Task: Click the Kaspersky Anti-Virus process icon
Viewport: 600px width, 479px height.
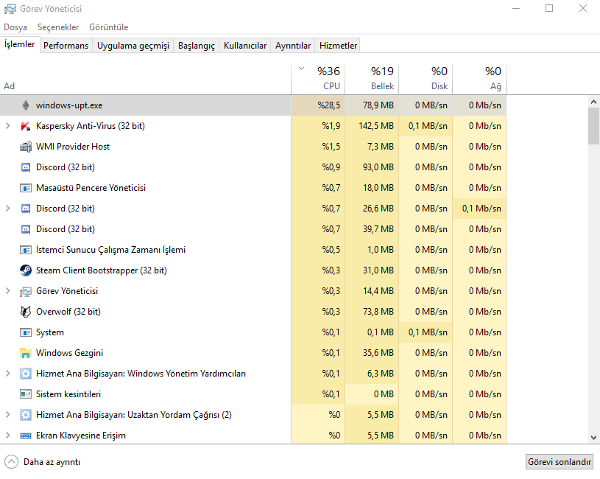Action: (x=26, y=126)
